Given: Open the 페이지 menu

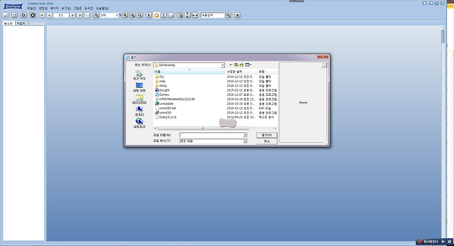Looking at the screenshot, I should pyautogui.click(x=54, y=8).
